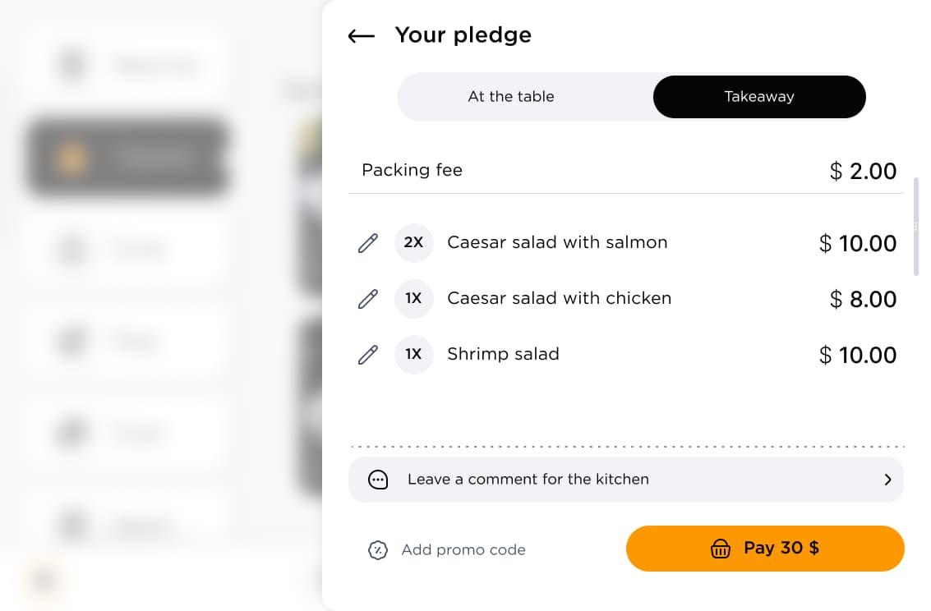Select Caesar salad with salmon item name

[557, 242]
